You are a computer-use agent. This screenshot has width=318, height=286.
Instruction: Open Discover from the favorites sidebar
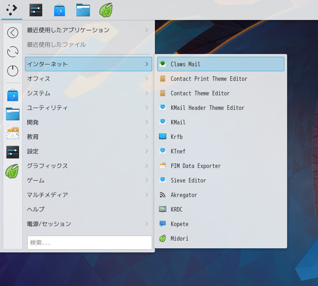[x=13, y=95]
